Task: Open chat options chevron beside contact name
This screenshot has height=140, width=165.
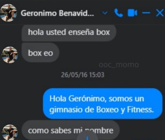Action: tap(105, 13)
